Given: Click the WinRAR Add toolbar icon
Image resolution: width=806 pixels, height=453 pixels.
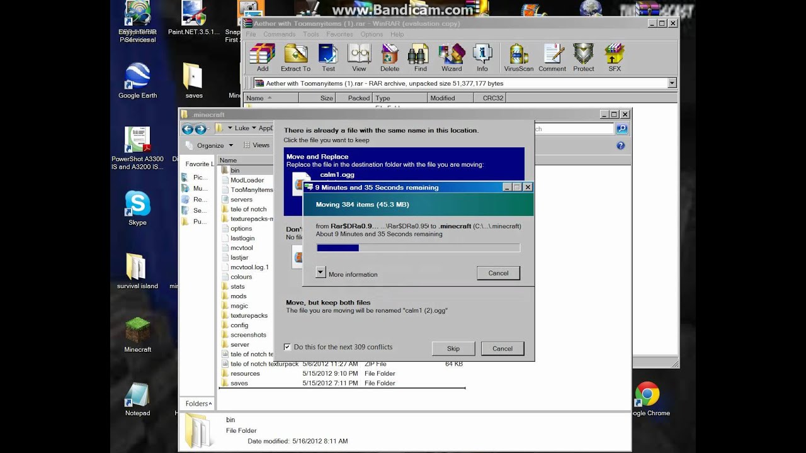Looking at the screenshot, I should [263, 57].
